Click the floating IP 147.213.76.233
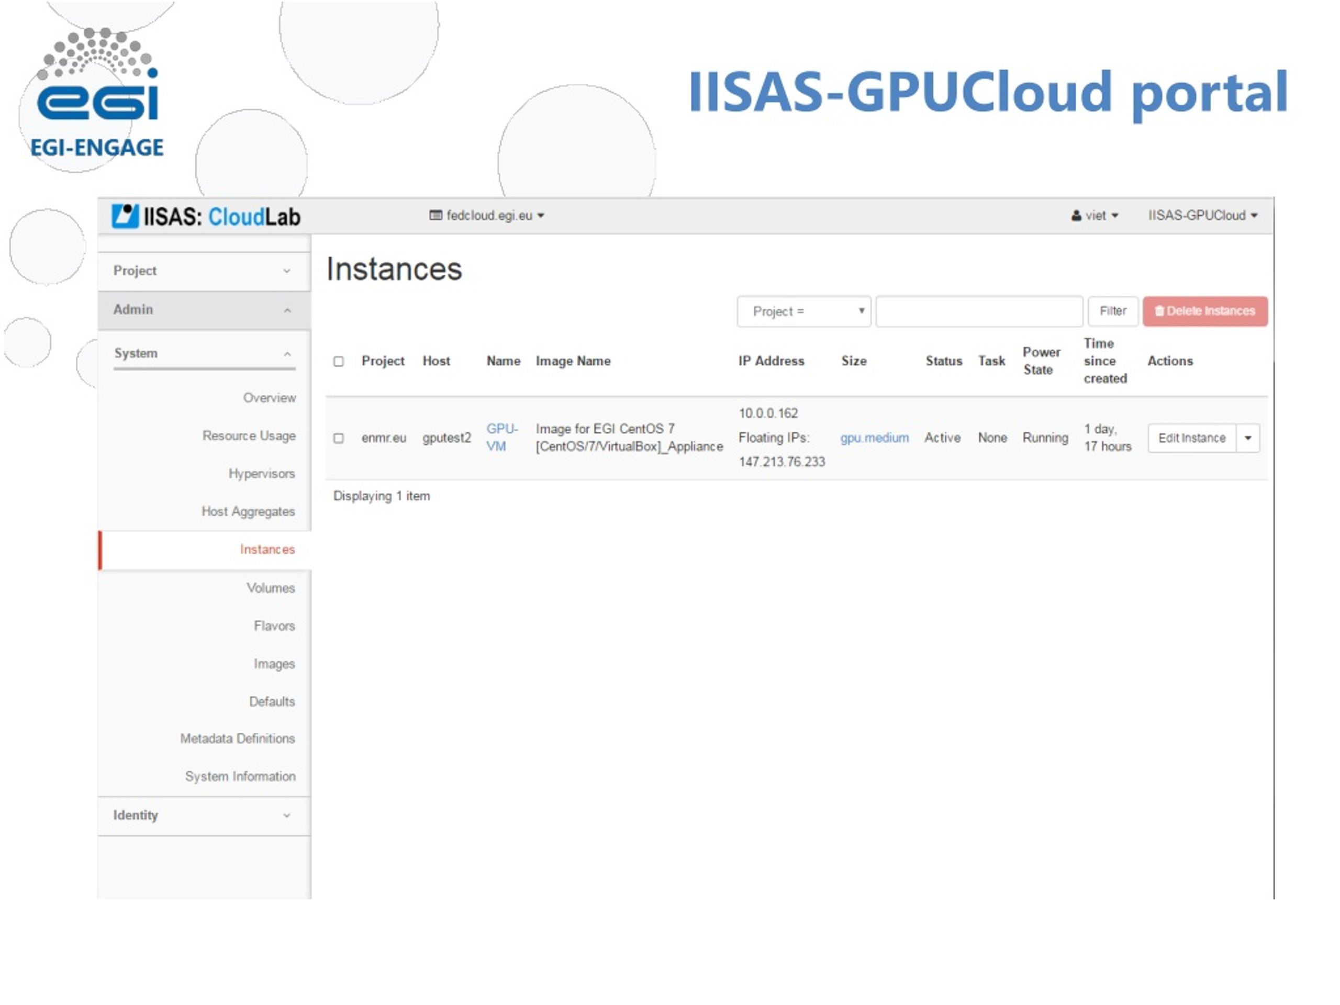The width and height of the screenshot is (1340, 1005). [781, 462]
